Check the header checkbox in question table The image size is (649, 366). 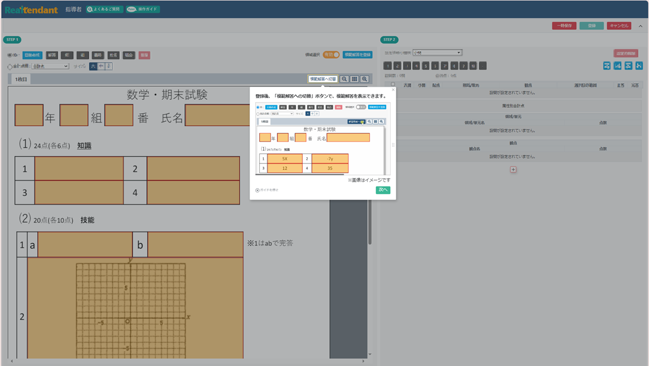[393, 85]
